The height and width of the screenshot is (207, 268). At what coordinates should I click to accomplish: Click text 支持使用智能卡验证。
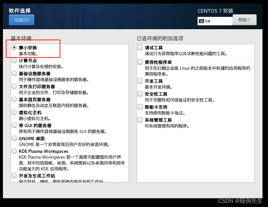pos(165,113)
